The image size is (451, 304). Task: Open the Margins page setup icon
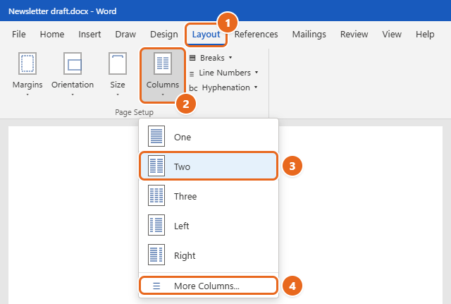point(27,63)
